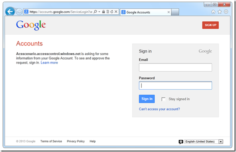Image resolution: width=236 pixels, height=152 pixels.
Task: Click the address bar URL text
Action: 61,12
